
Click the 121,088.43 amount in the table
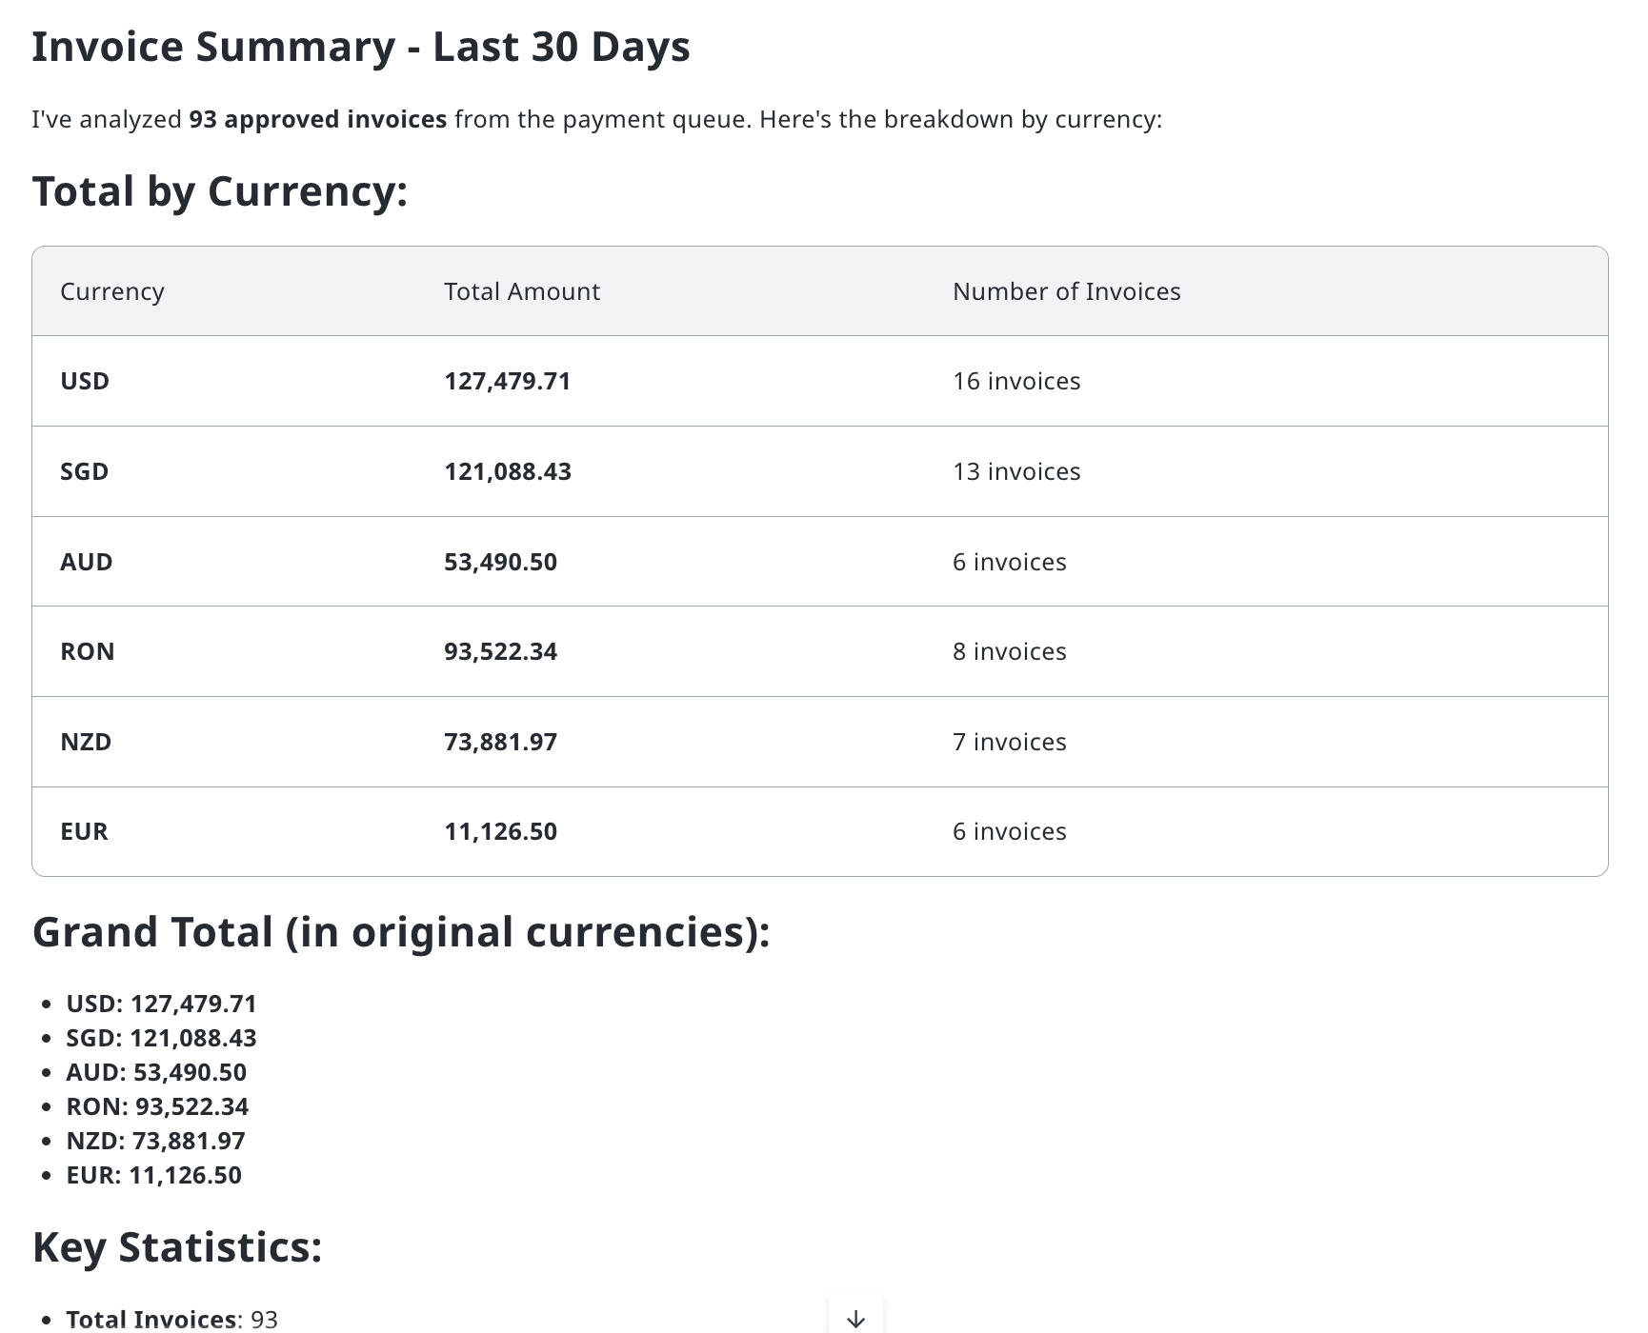[508, 471]
